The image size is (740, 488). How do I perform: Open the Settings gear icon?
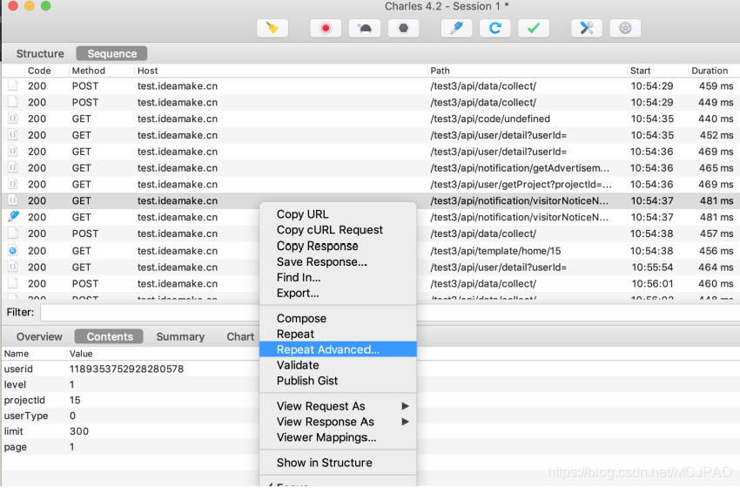click(625, 29)
